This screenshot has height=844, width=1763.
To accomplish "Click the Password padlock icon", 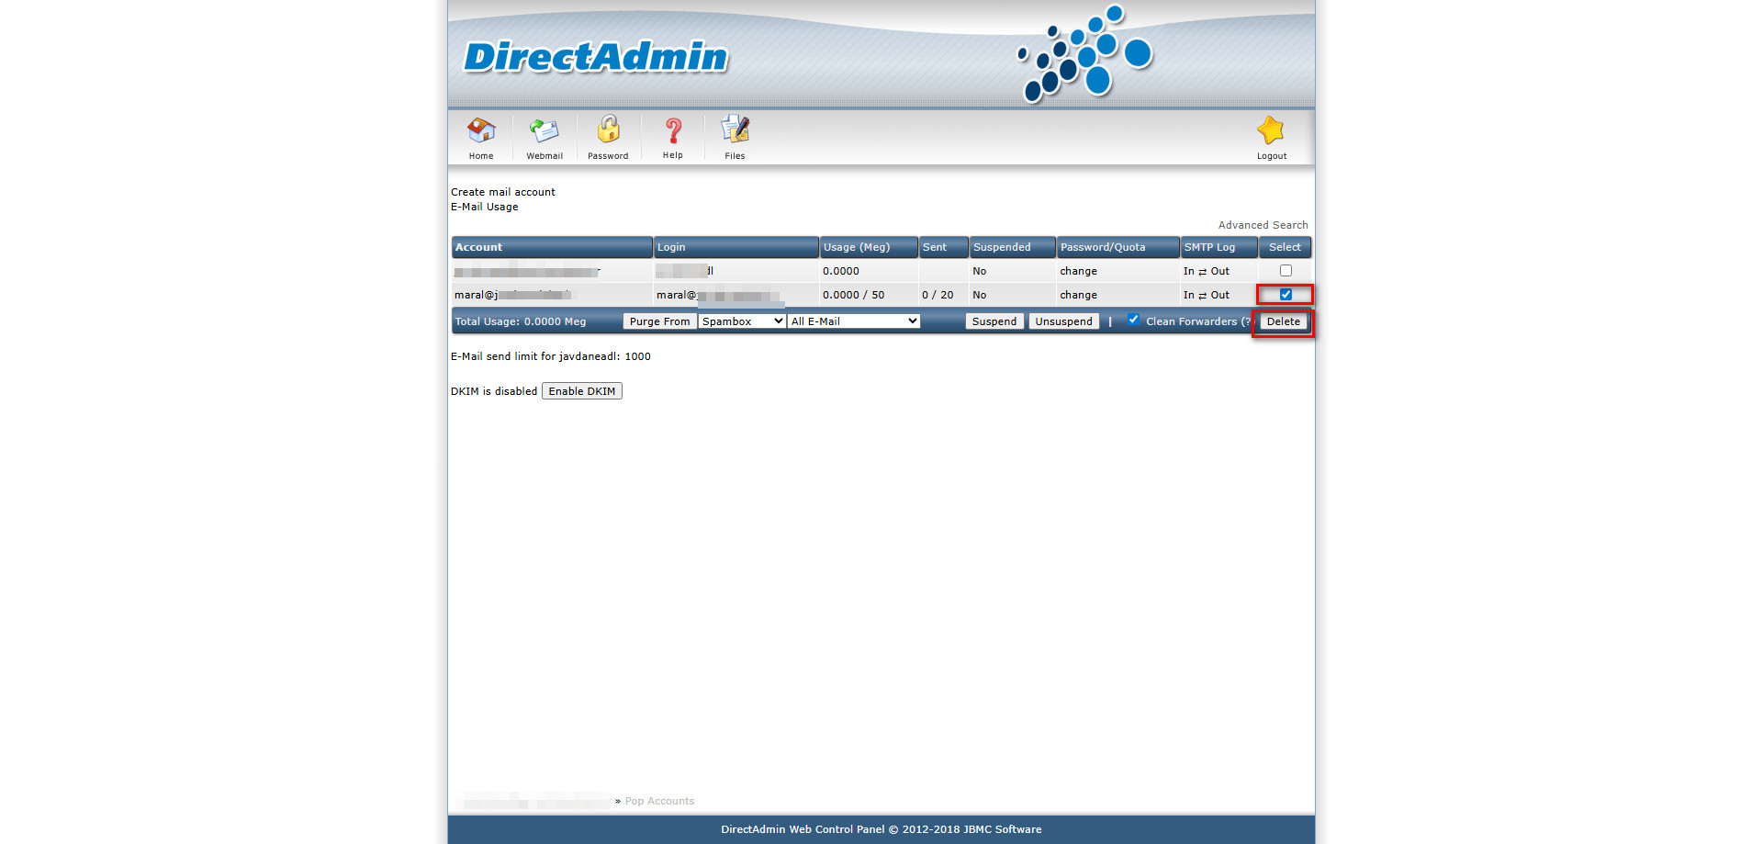I will point(608,130).
